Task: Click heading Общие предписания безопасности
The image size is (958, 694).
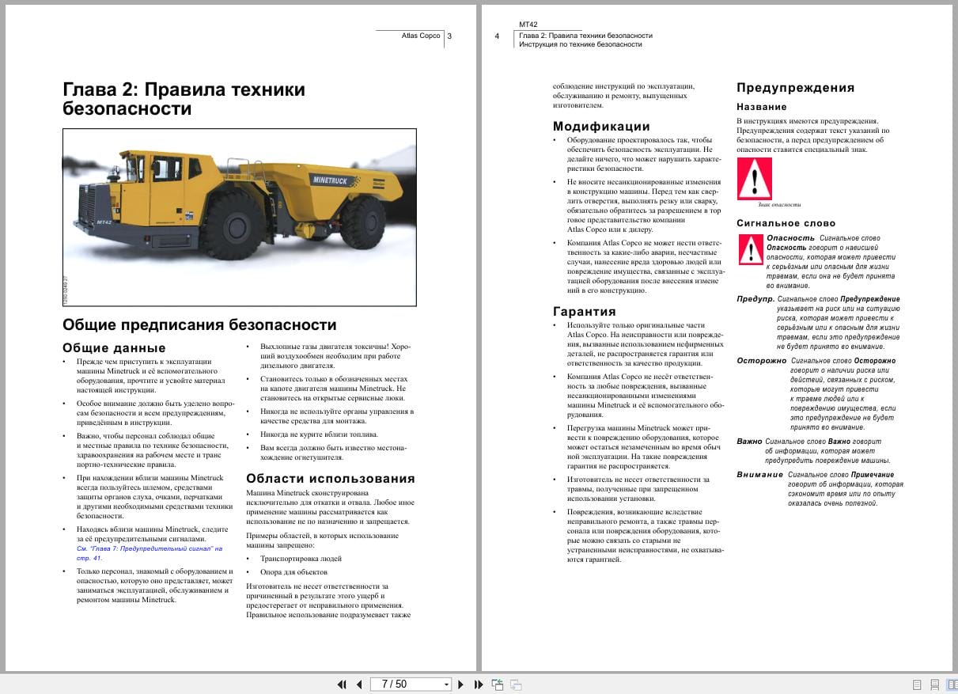Action: coord(199,324)
